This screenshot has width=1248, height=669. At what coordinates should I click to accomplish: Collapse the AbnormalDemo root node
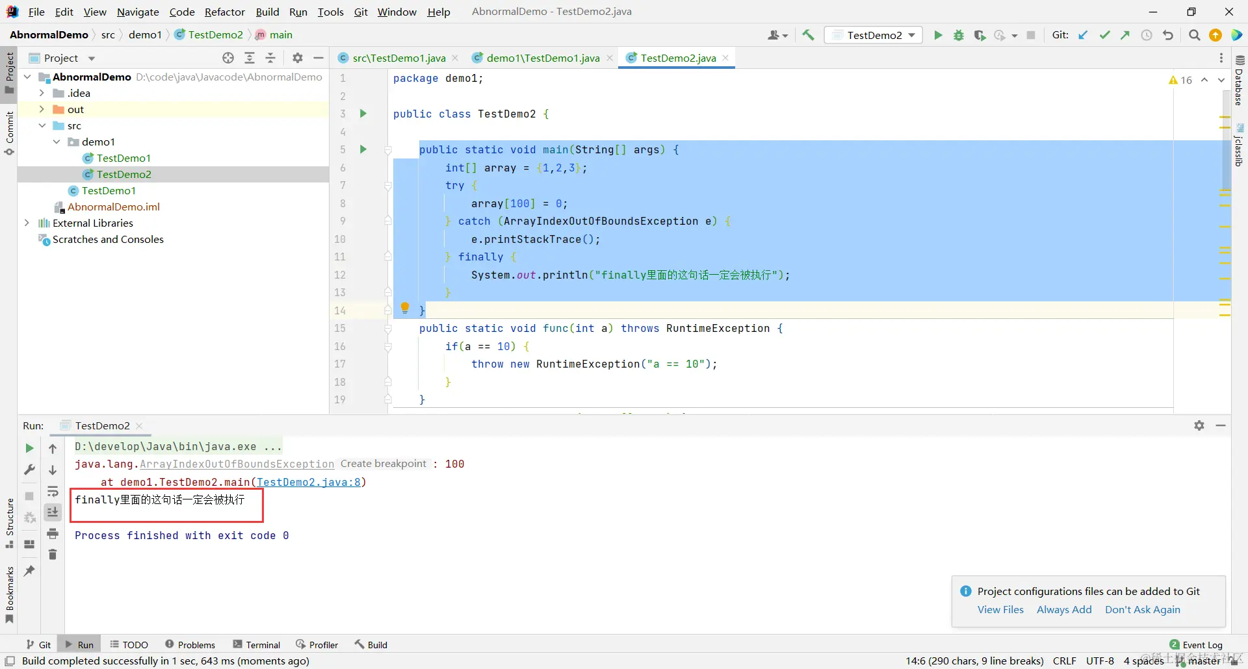(x=27, y=77)
